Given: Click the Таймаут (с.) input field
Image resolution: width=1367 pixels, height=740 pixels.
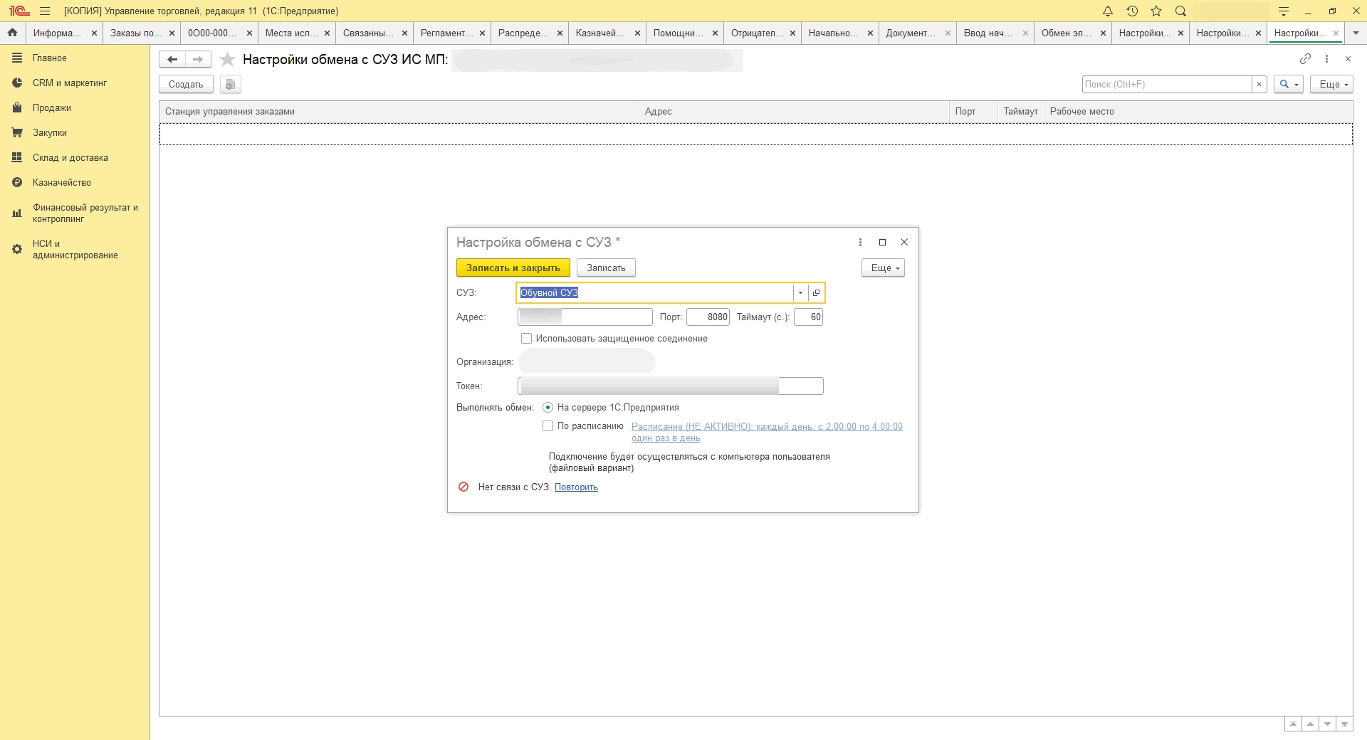Looking at the screenshot, I should tap(808, 317).
